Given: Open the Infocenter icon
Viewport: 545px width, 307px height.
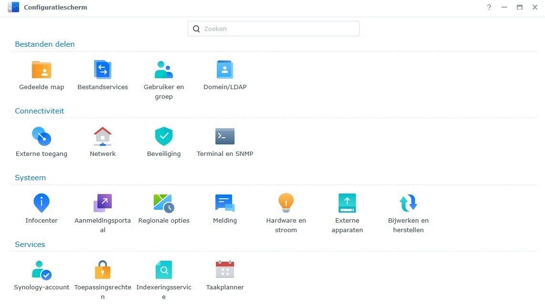Looking at the screenshot, I should tap(42, 203).
